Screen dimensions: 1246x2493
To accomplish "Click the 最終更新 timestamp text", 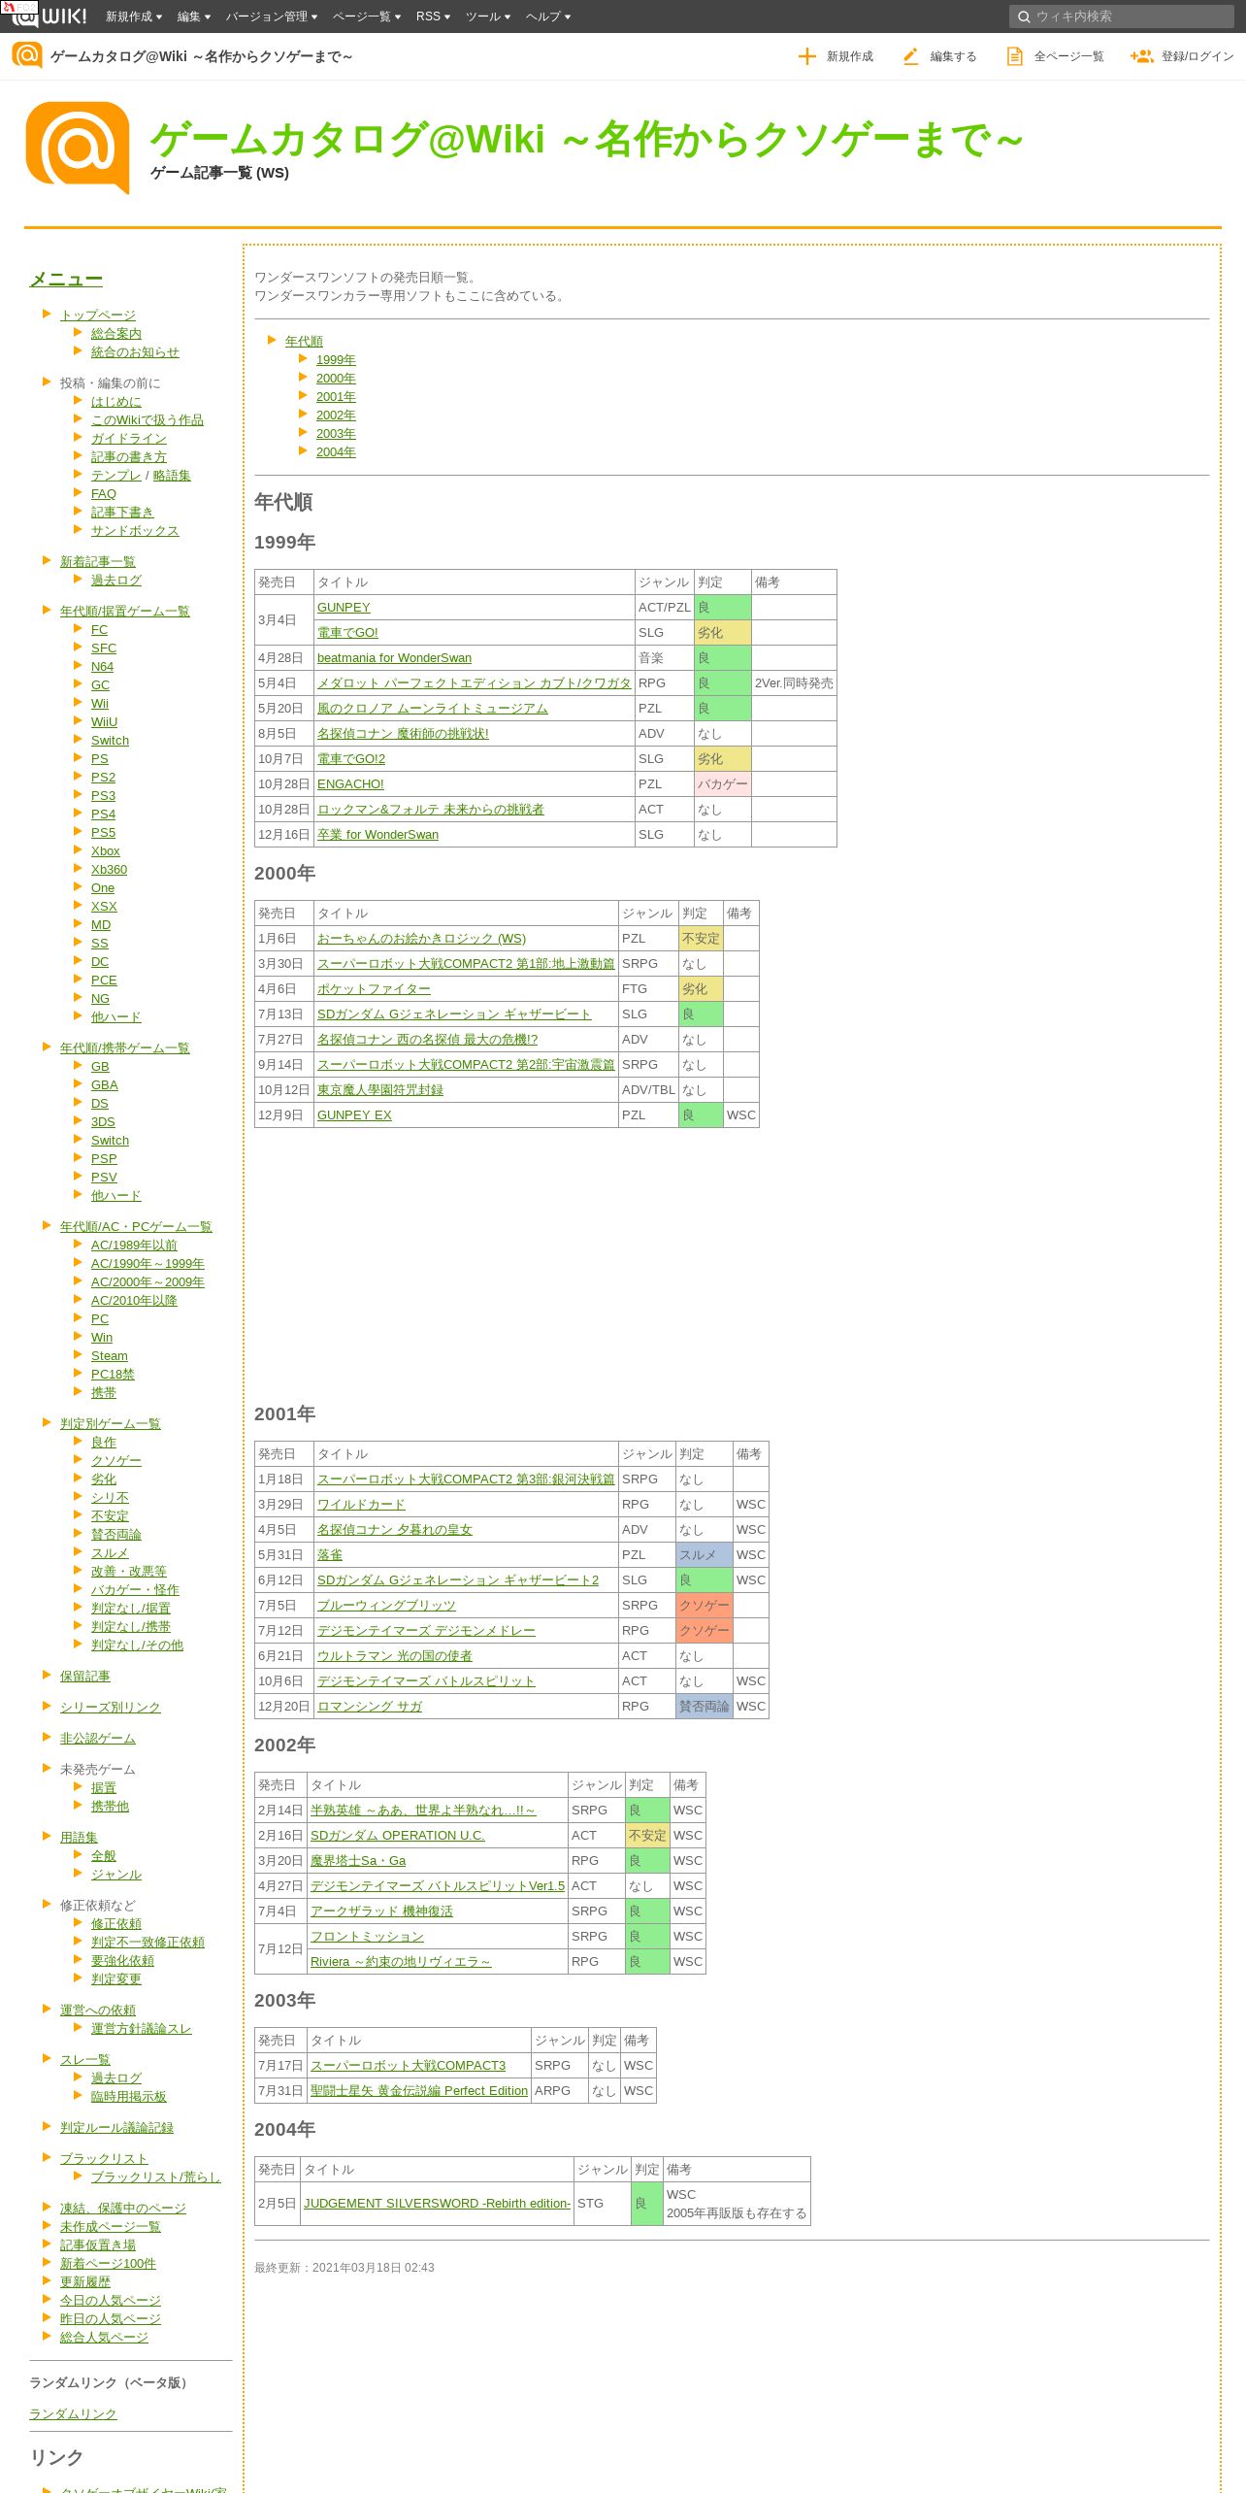I will coord(344,2268).
